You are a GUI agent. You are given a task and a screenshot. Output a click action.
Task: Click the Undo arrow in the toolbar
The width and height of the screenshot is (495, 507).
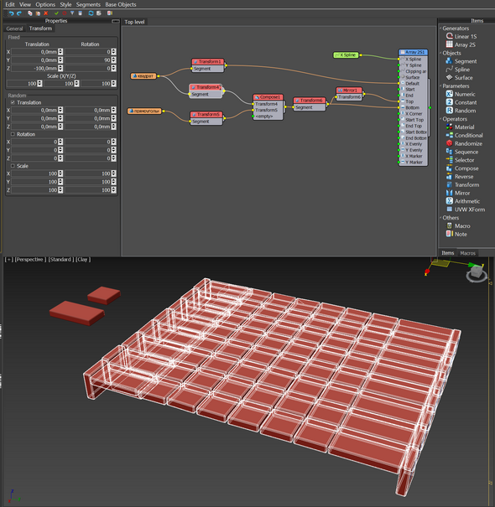click(12, 13)
